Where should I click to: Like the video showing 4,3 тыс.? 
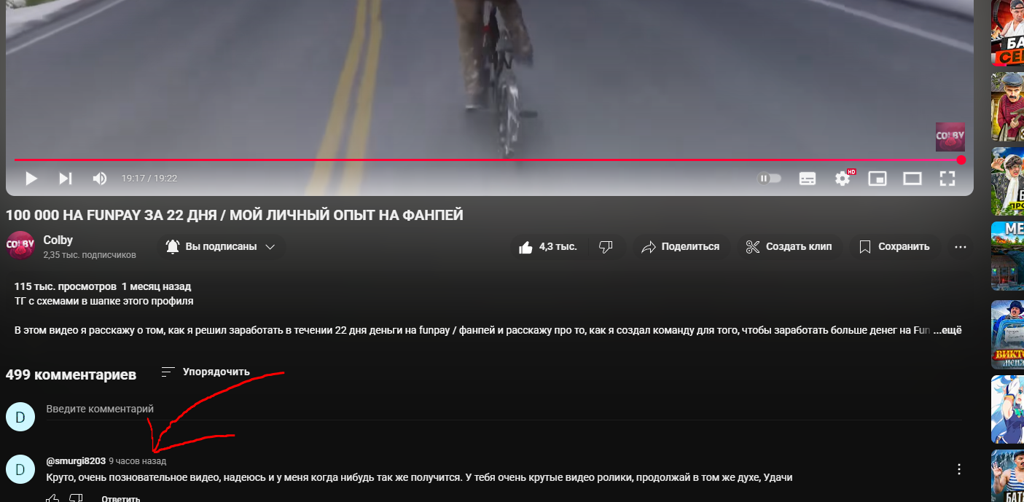[547, 247]
